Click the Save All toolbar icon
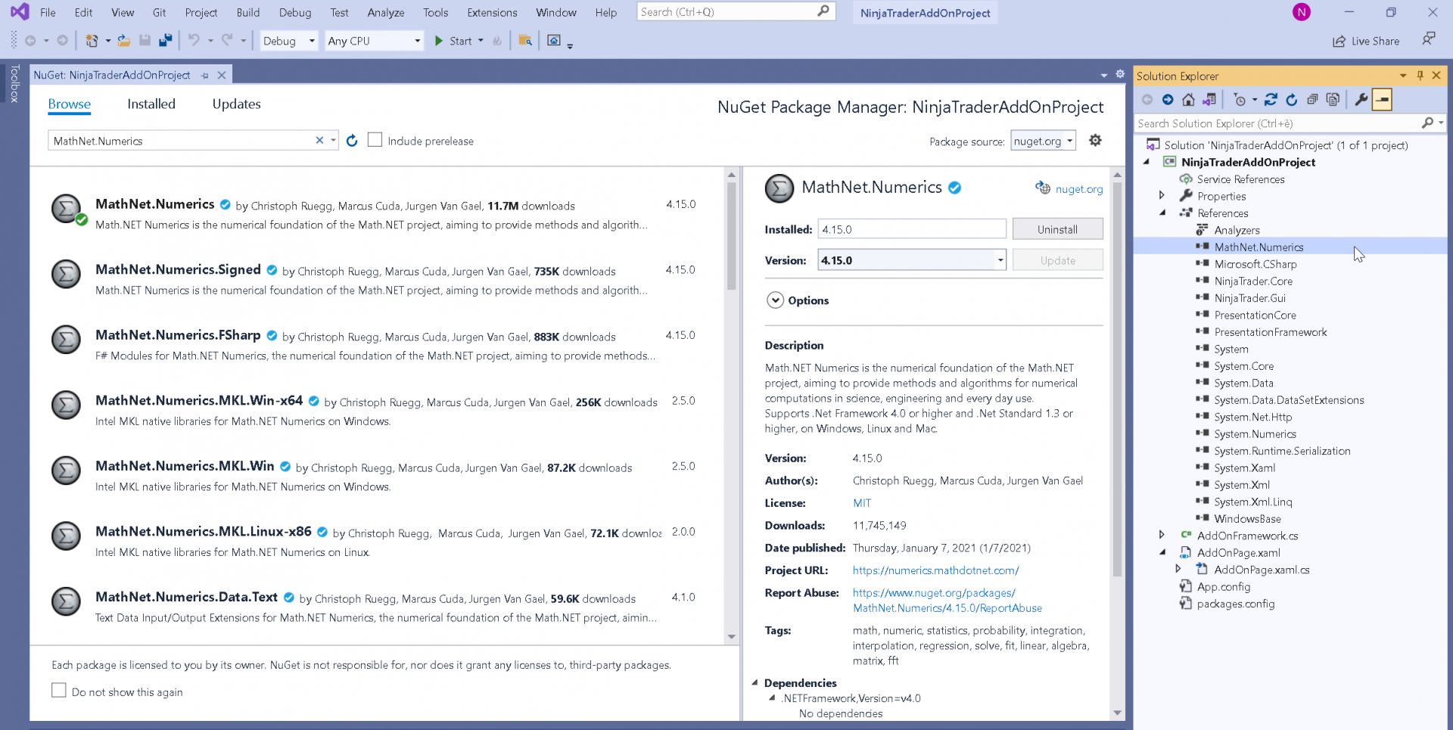This screenshot has height=730, width=1453. pyautogui.click(x=165, y=41)
